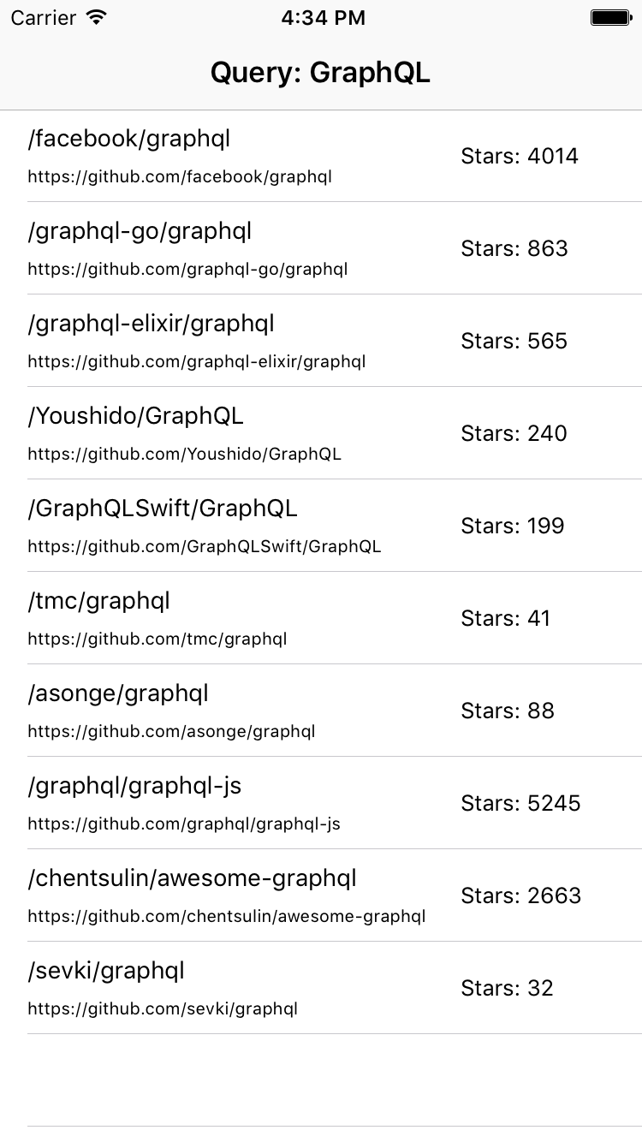Click the https://github.com/graphql/graphql-js link
The height and width of the screenshot is (1142, 642).
[x=184, y=824]
